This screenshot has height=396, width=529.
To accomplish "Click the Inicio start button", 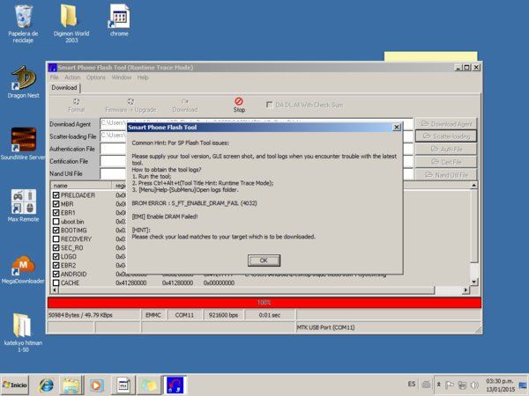I will (15, 385).
